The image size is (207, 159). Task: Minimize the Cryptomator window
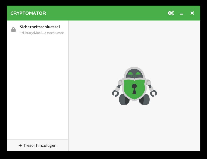tap(181, 13)
